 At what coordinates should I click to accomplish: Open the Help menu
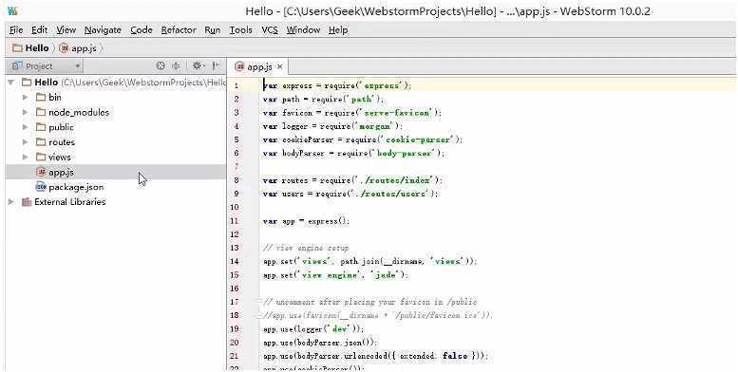[x=338, y=30]
